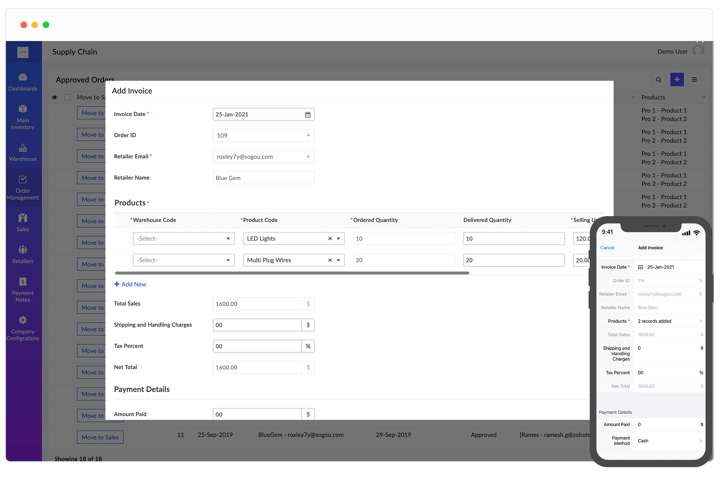The image size is (727, 479).
Task: Tap the Payment Method Cash chevron on phone
Action: click(700, 441)
